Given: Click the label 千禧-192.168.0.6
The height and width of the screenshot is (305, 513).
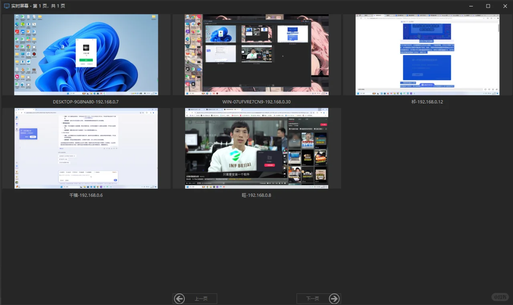Looking at the screenshot, I should click(x=86, y=195).
